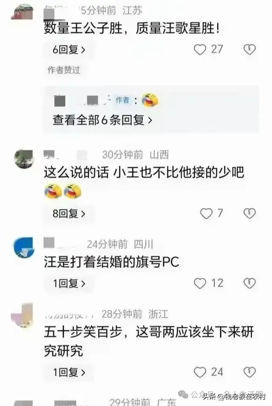Image resolution: width=272 pixels, height=406 pixels.
Task: Open the blue avatar of Sichuan commenter
Action: coord(24,248)
